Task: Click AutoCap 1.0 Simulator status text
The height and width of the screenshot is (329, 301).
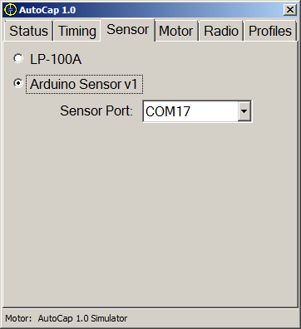Action: click(x=82, y=318)
